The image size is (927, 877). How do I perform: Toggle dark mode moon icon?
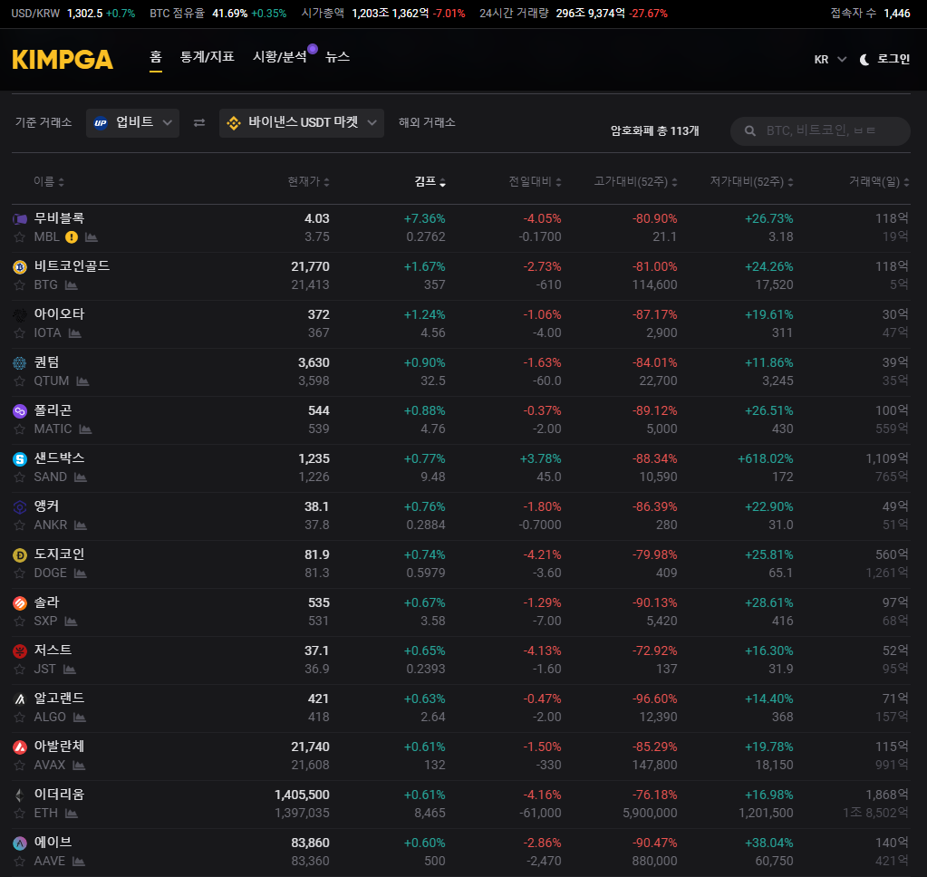click(864, 60)
